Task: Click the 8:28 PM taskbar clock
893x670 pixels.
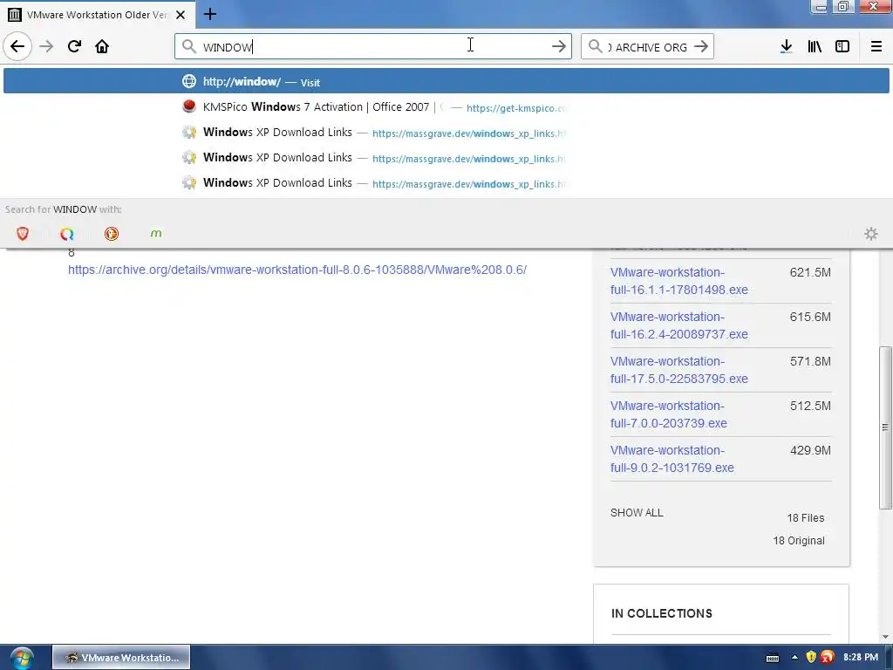Action: (860, 657)
